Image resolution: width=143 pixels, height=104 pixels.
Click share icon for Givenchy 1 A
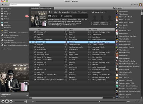point(35,32)
